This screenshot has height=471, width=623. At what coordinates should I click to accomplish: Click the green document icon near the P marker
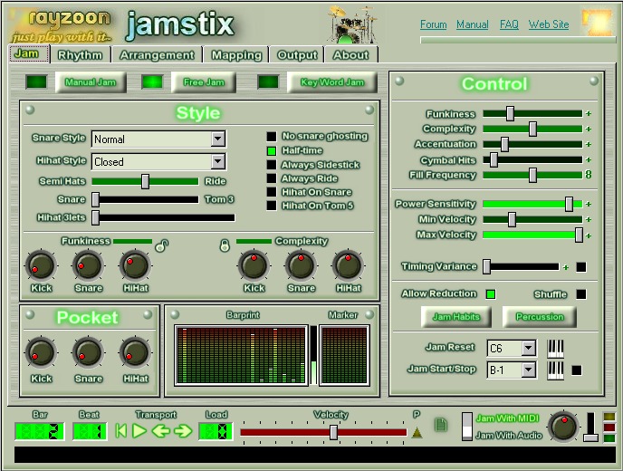pos(441,425)
